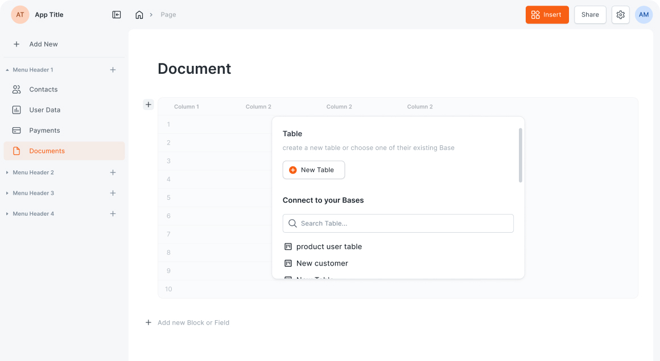
Task: Expand Menu Header 4
Action: (7, 213)
